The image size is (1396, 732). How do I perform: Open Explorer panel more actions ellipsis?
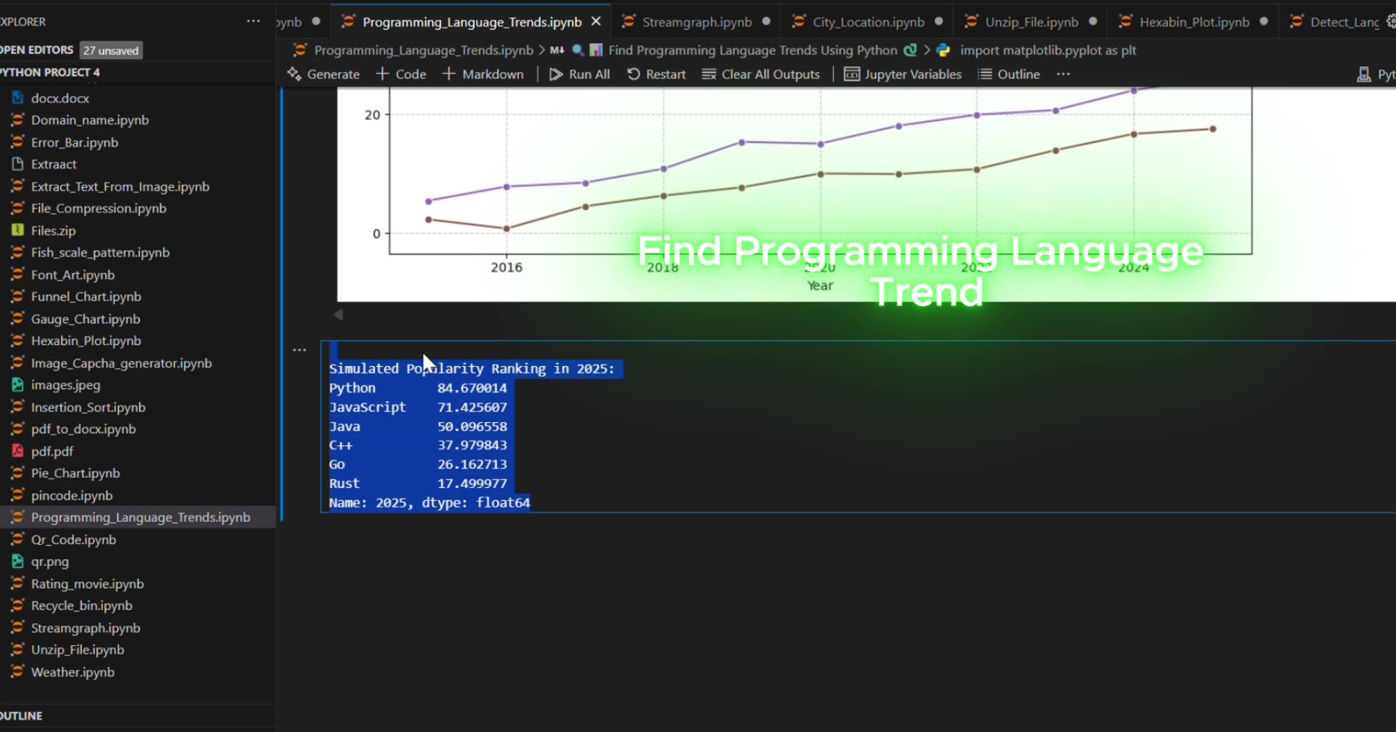(253, 21)
